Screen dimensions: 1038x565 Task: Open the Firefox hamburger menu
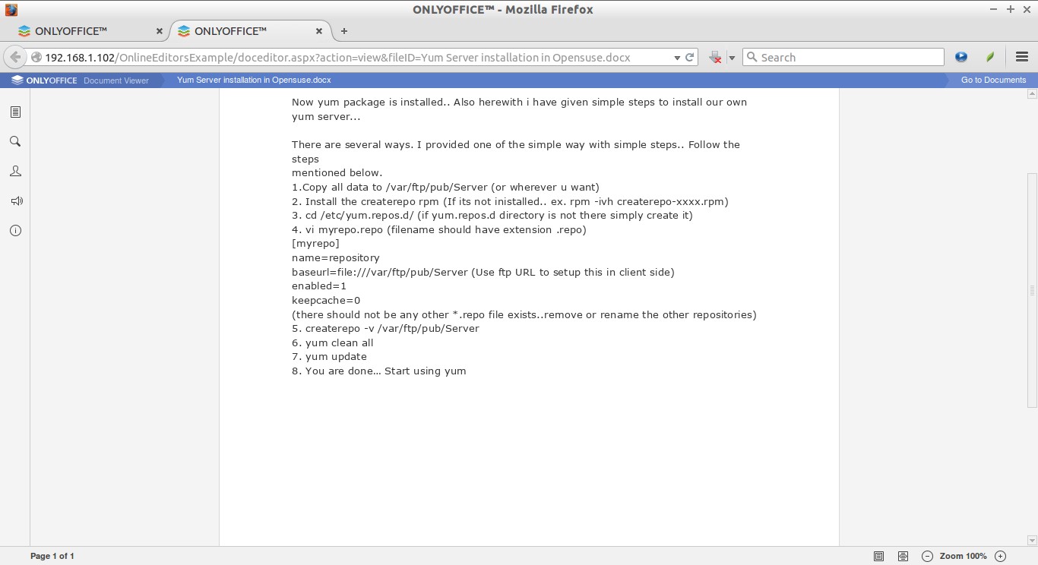[x=1022, y=57]
